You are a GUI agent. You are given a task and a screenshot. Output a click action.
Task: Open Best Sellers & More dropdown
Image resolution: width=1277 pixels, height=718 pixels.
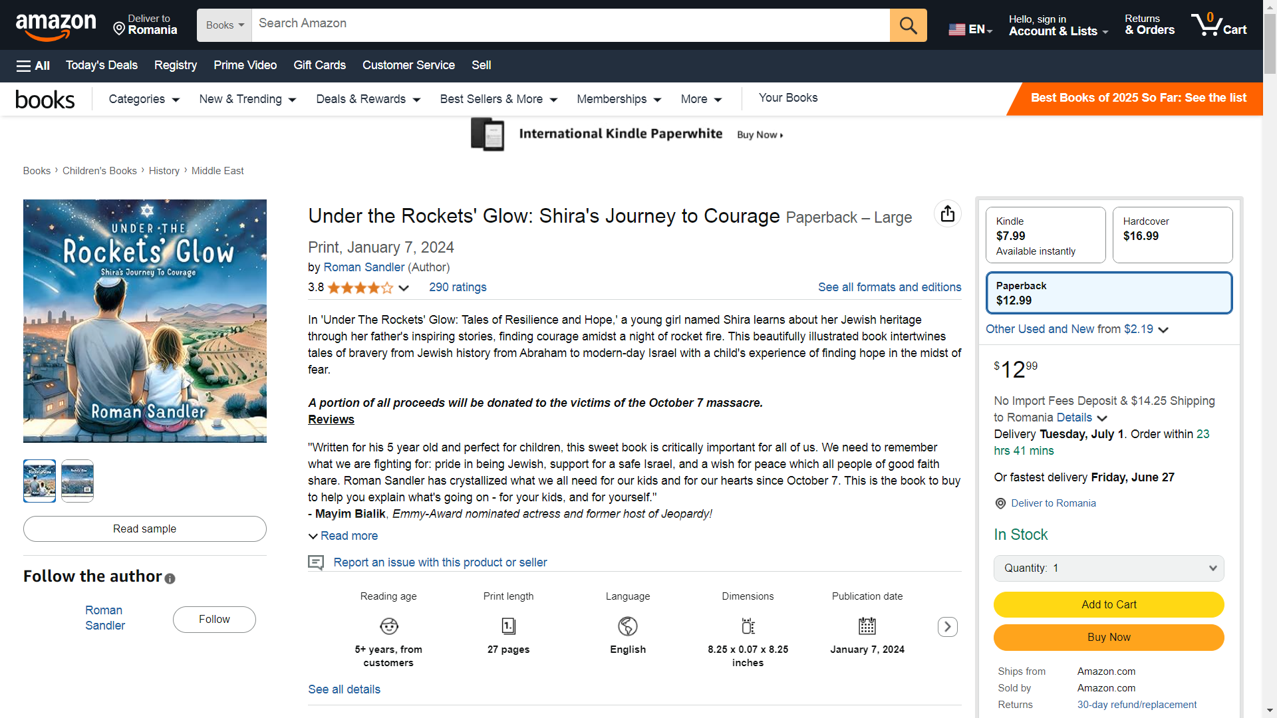[499, 99]
